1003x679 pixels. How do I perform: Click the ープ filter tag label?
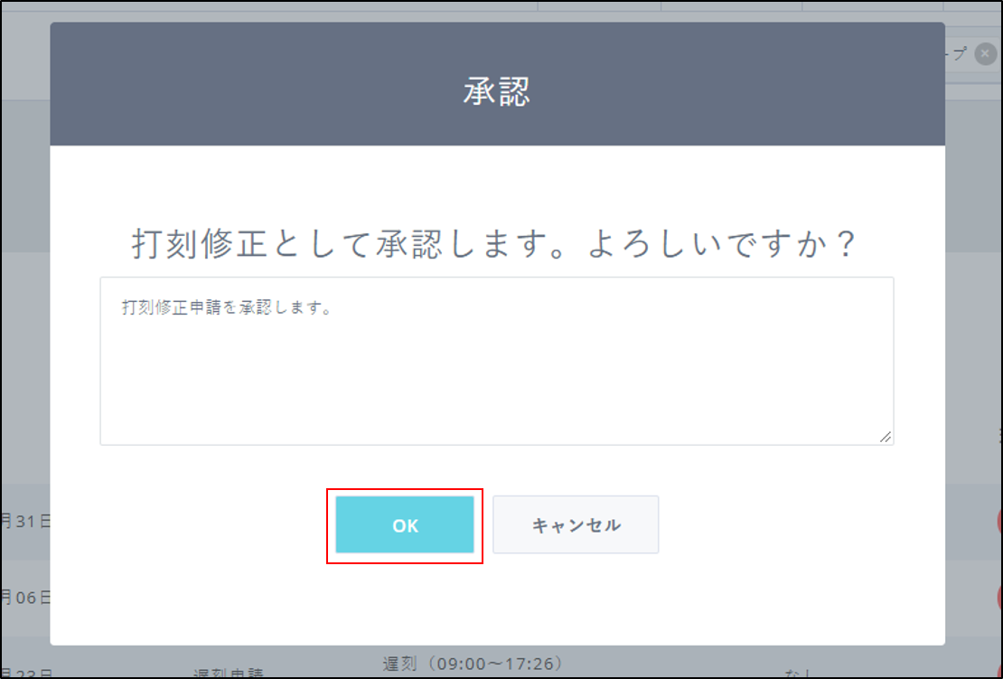956,54
